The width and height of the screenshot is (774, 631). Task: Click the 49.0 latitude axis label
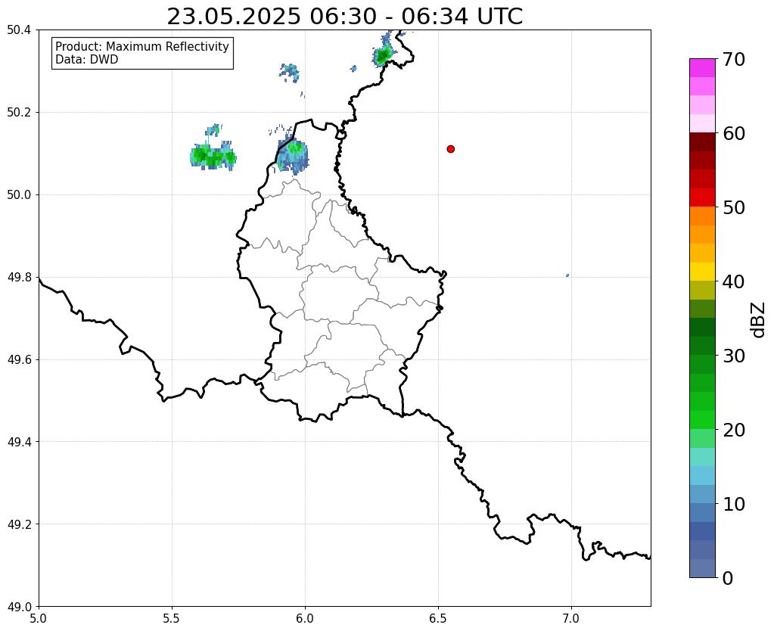click(x=19, y=607)
